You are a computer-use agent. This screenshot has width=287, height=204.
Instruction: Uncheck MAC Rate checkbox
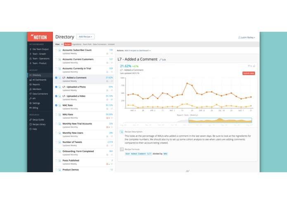click(x=56, y=105)
